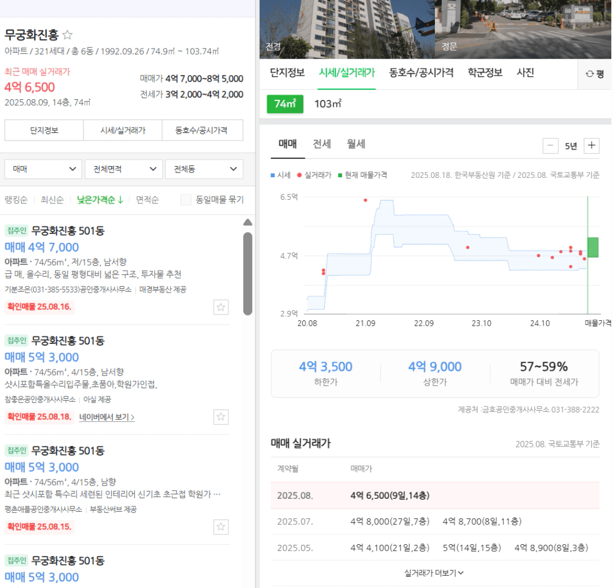Open the 전경 photo thumbnail

347,30
